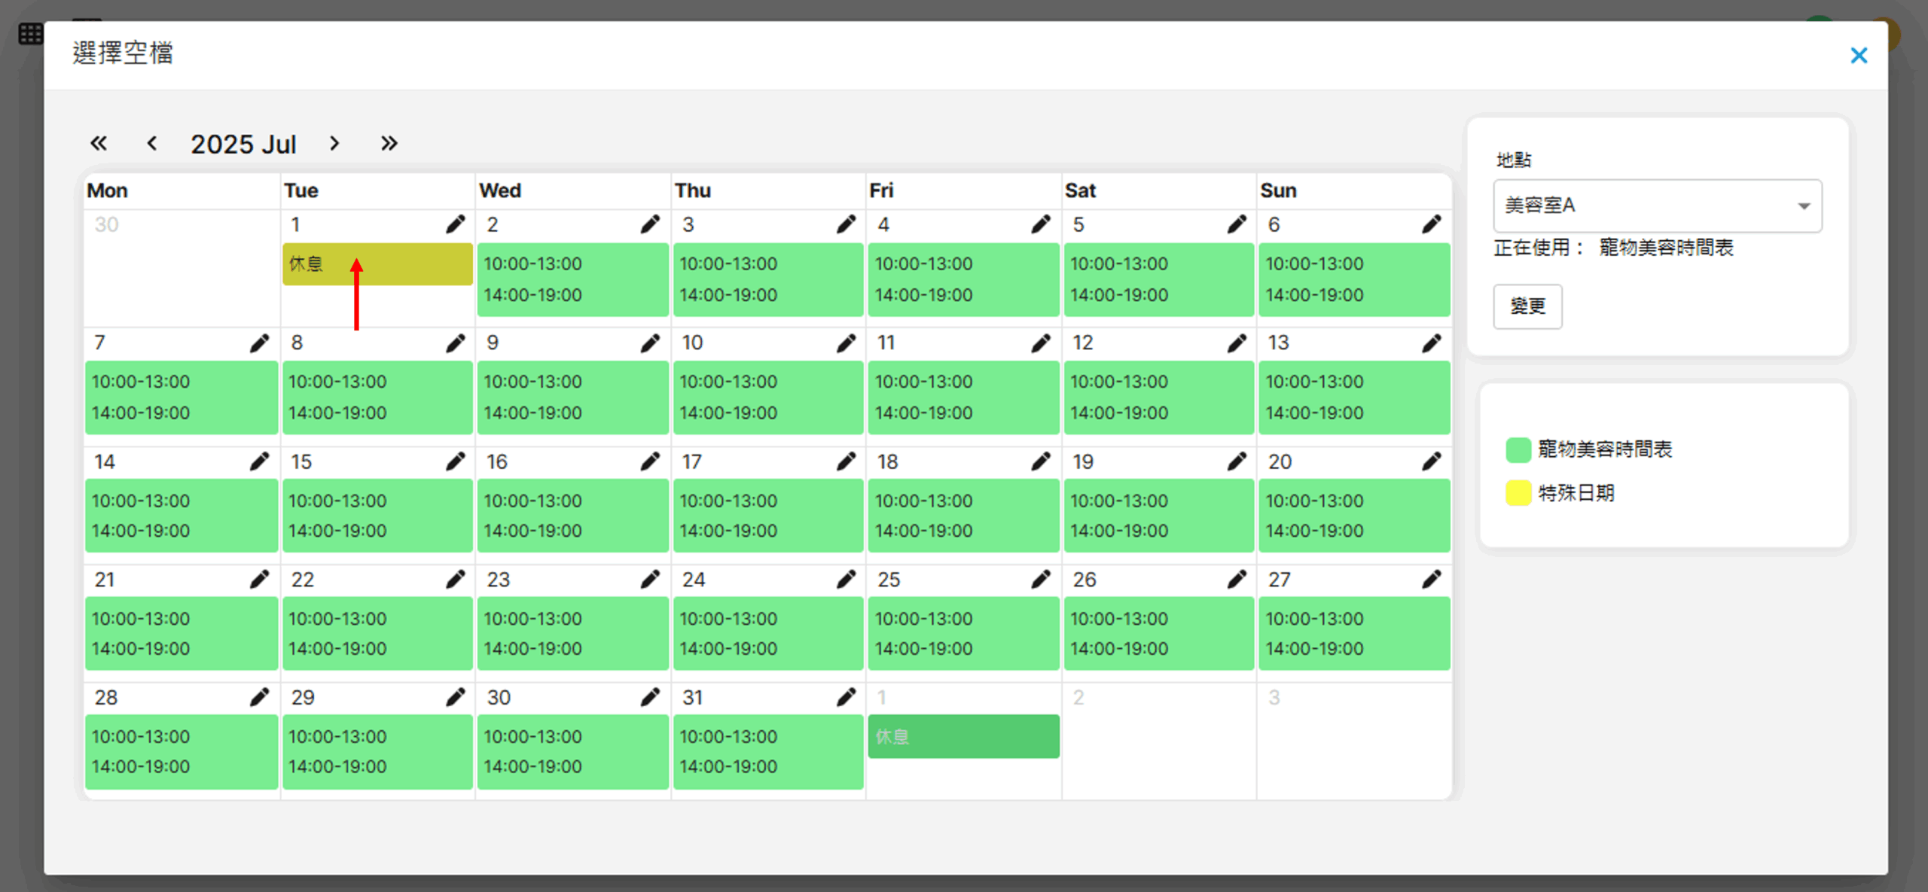The image size is (1928, 892).
Task: Edit July 4 using its pencil icon
Action: coord(1041,224)
